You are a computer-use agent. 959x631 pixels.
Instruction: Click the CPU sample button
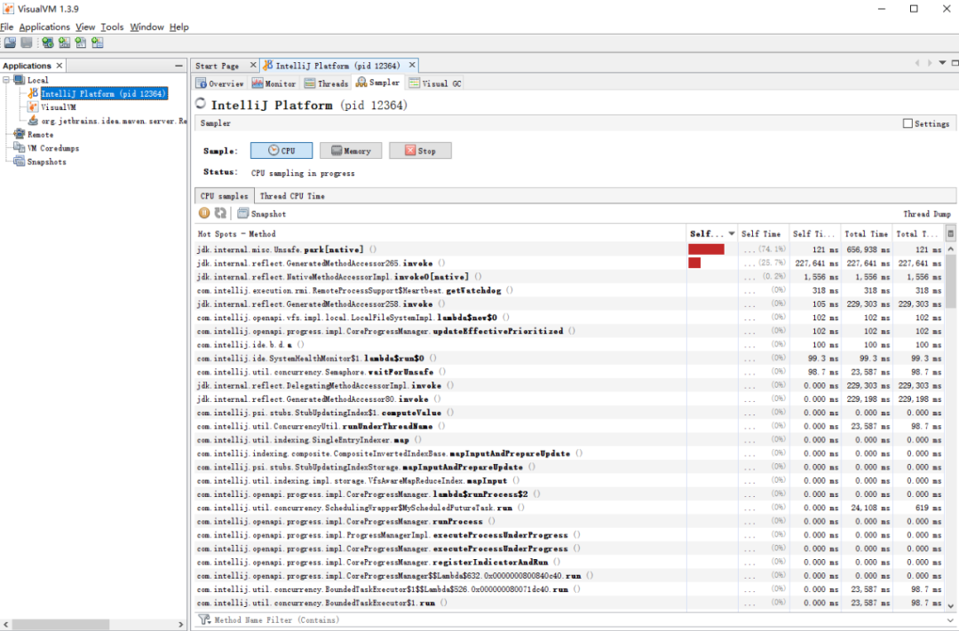281,150
